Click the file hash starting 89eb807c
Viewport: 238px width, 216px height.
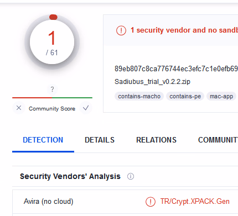coord(176,69)
